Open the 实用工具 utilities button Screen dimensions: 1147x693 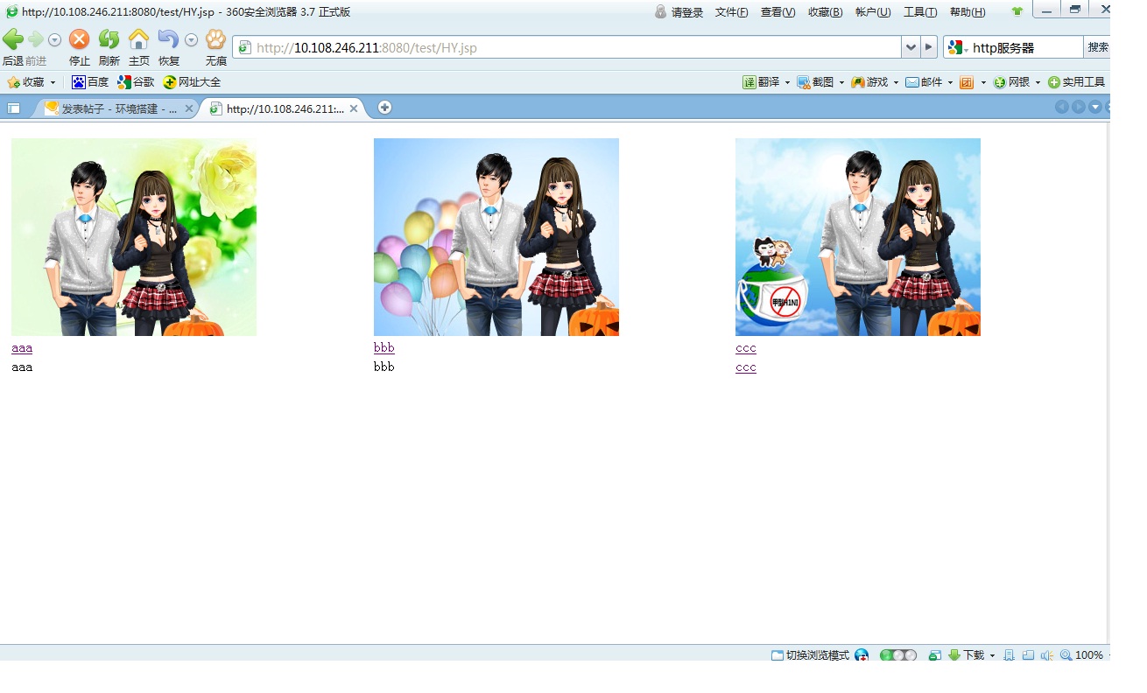coord(1076,82)
